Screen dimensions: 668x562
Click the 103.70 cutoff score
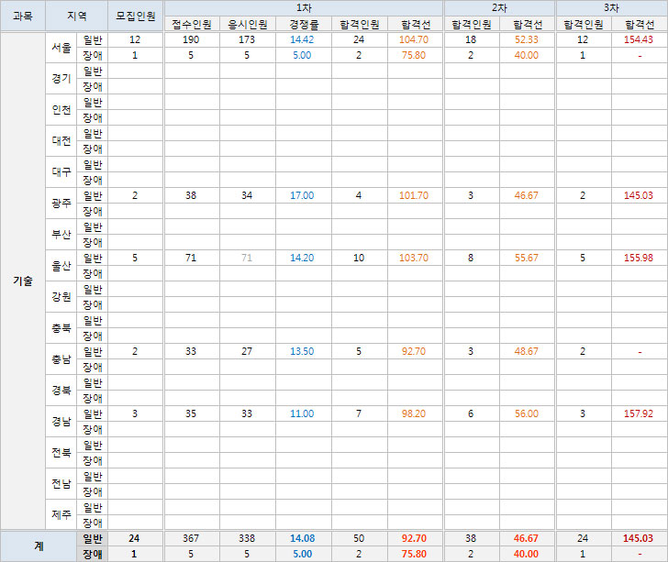tap(414, 258)
